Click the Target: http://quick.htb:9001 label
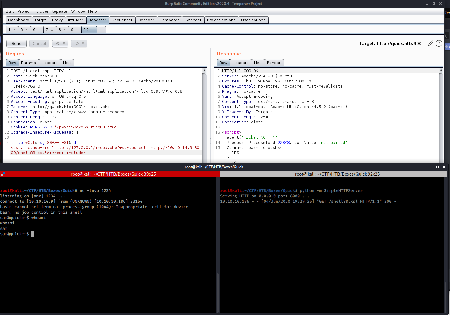The height and width of the screenshot is (315, 450). pos(392,44)
